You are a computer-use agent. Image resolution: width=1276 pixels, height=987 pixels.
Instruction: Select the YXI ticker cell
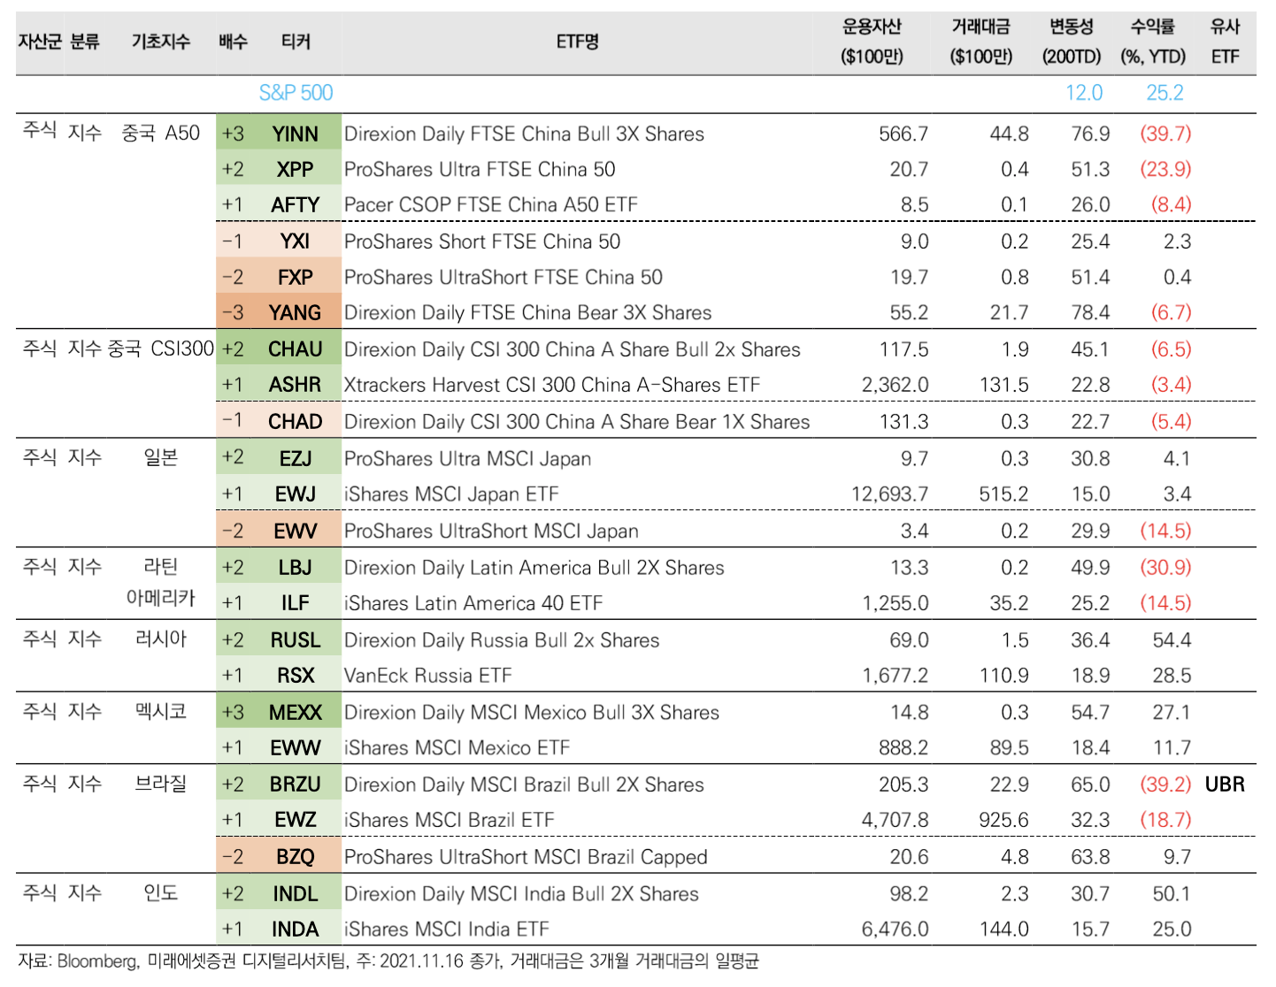point(296,241)
